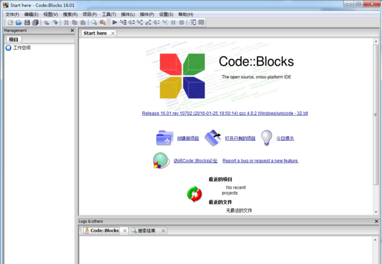Click the light bulb tip icon
382x264 pixels.
[x=266, y=138]
